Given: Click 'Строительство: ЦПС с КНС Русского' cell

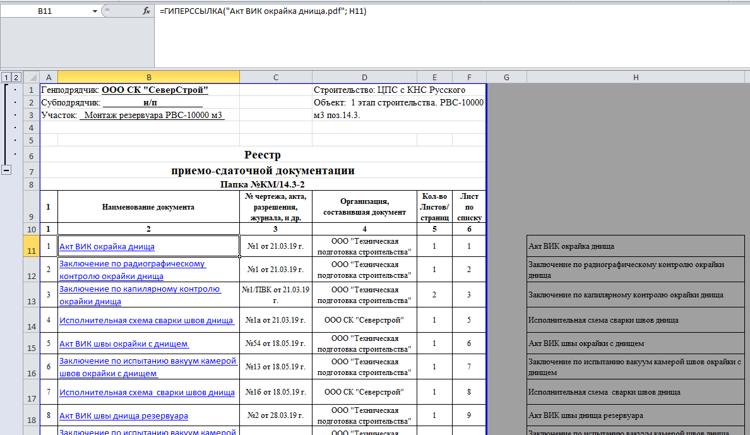Looking at the screenshot, I should pyautogui.click(x=399, y=90).
